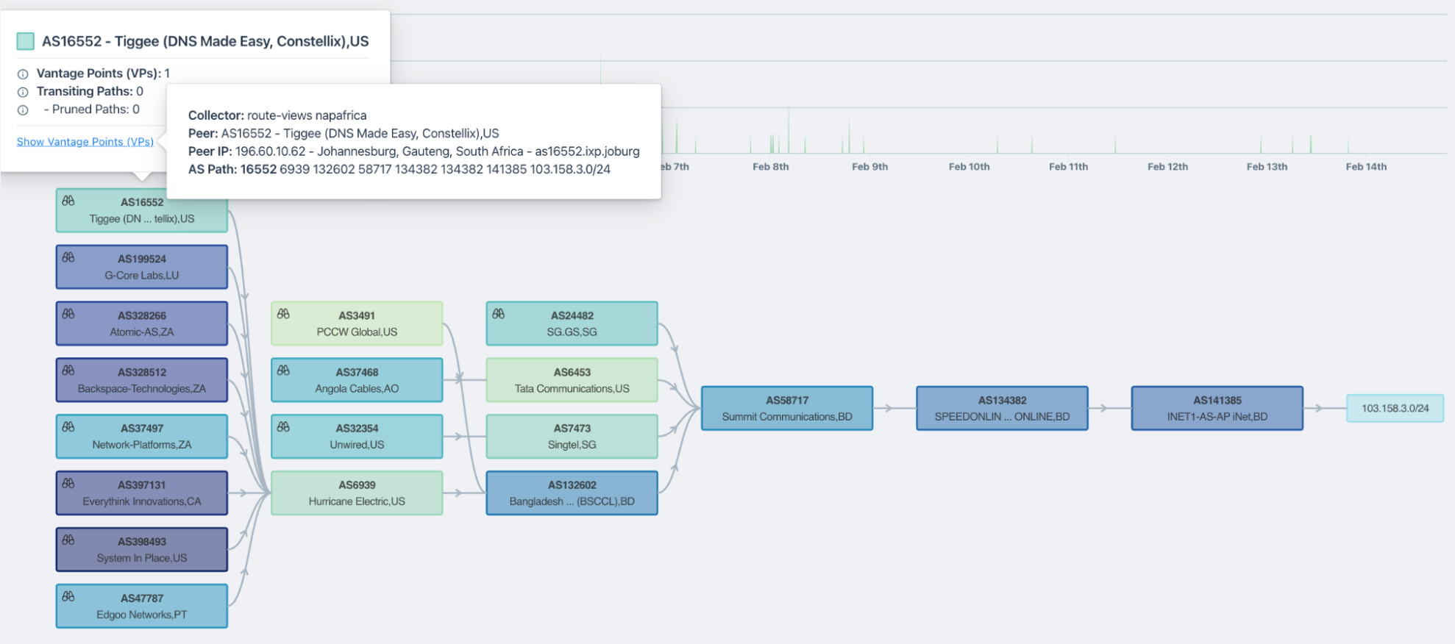Image resolution: width=1455 pixels, height=644 pixels.
Task: Click binoculars icon on AS16552 node
Action: pyautogui.click(x=68, y=201)
